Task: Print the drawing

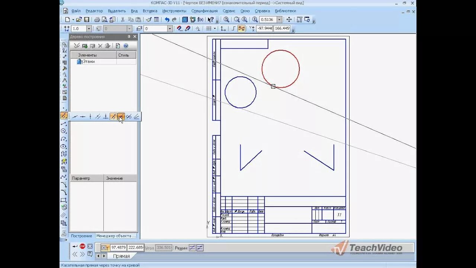Action: coord(97,19)
